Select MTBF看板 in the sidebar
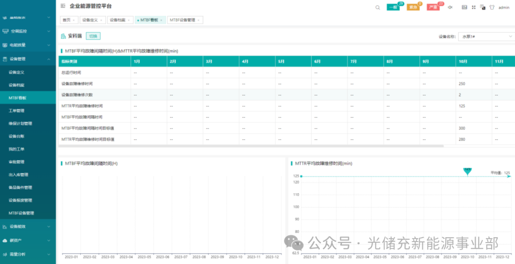The height and width of the screenshot is (264, 515). tap(28, 98)
